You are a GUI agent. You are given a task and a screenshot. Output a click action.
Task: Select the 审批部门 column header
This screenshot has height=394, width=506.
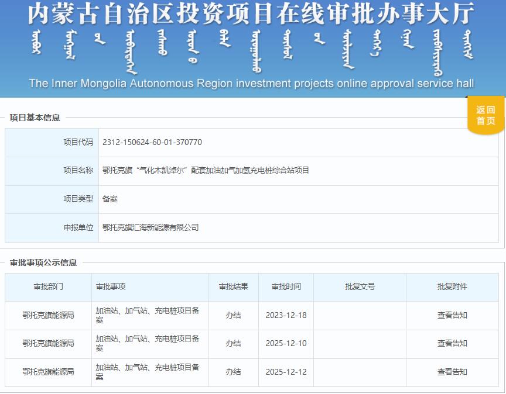tap(49, 287)
